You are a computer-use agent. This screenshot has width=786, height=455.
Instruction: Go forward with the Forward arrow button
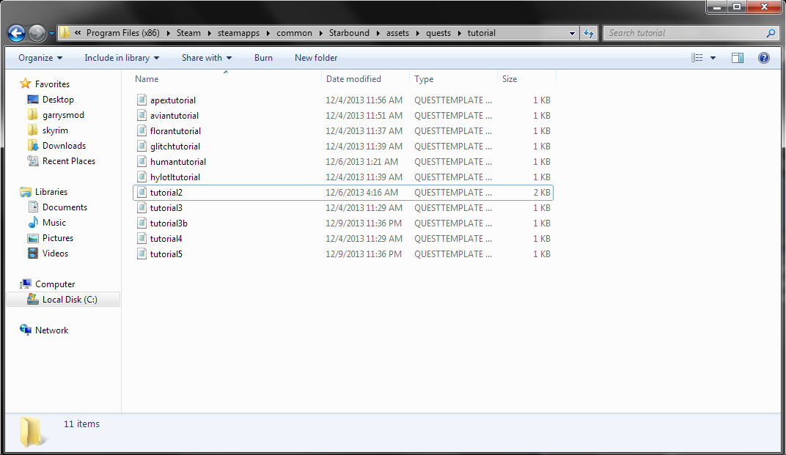37,33
